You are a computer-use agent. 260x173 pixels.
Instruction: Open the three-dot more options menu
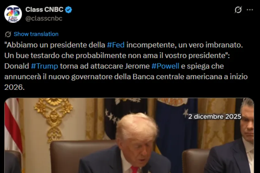[x=250, y=10]
